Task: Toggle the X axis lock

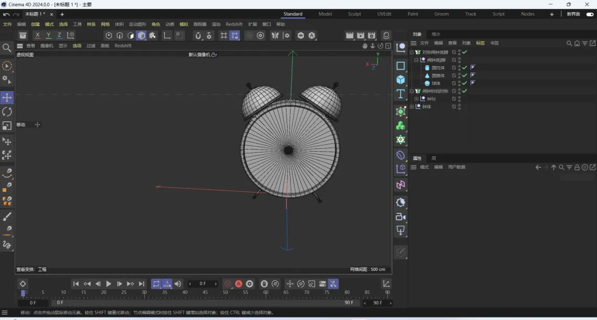Action: pos(37,36)
